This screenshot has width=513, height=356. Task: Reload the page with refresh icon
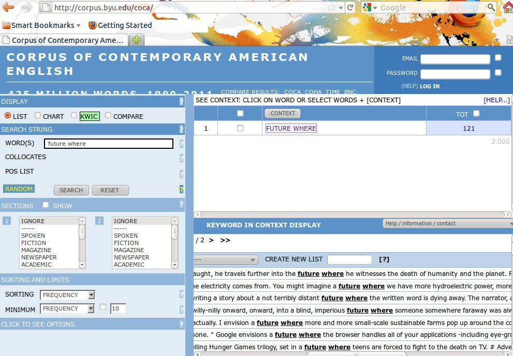[x=350, y=7]
